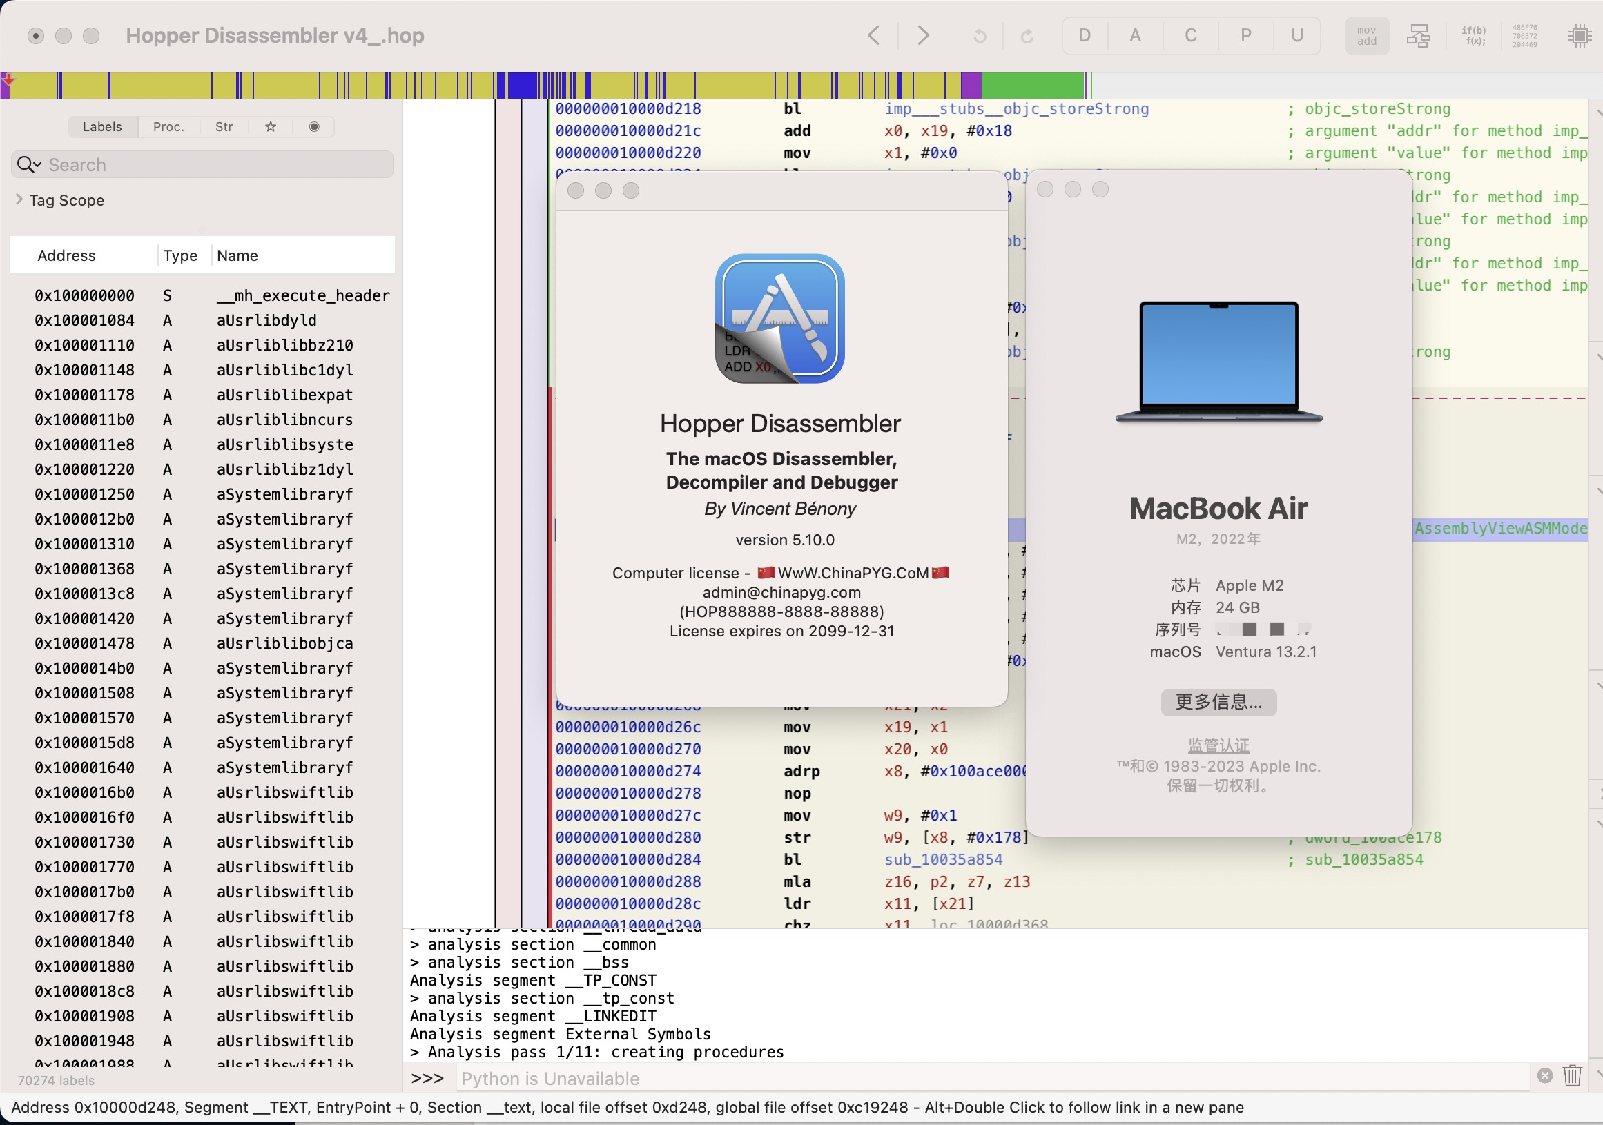Click the CPU chip icon
Viewport: 1603px width, 1125px height.
click(1579, 36)
